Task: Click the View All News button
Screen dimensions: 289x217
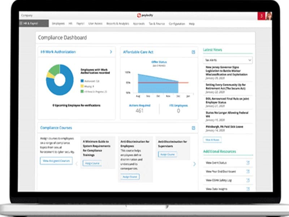Action: 212,139
